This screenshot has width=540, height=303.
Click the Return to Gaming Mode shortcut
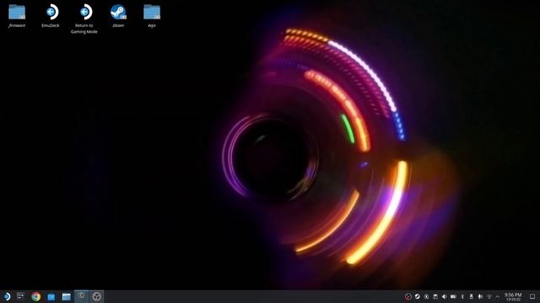coord(84,19)
